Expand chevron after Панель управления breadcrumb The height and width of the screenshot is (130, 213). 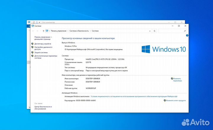click(68, 31)
